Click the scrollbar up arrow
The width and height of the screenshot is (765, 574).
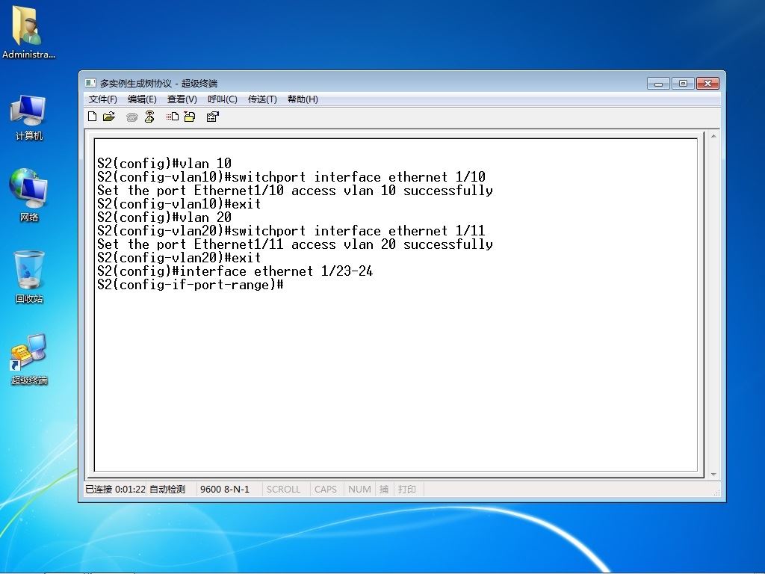click(x=713, y=136)
